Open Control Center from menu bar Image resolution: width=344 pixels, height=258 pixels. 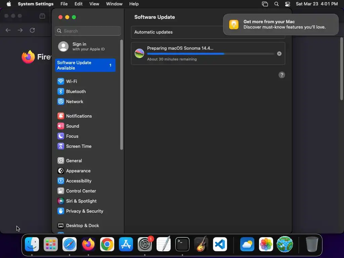coord(288,4)
